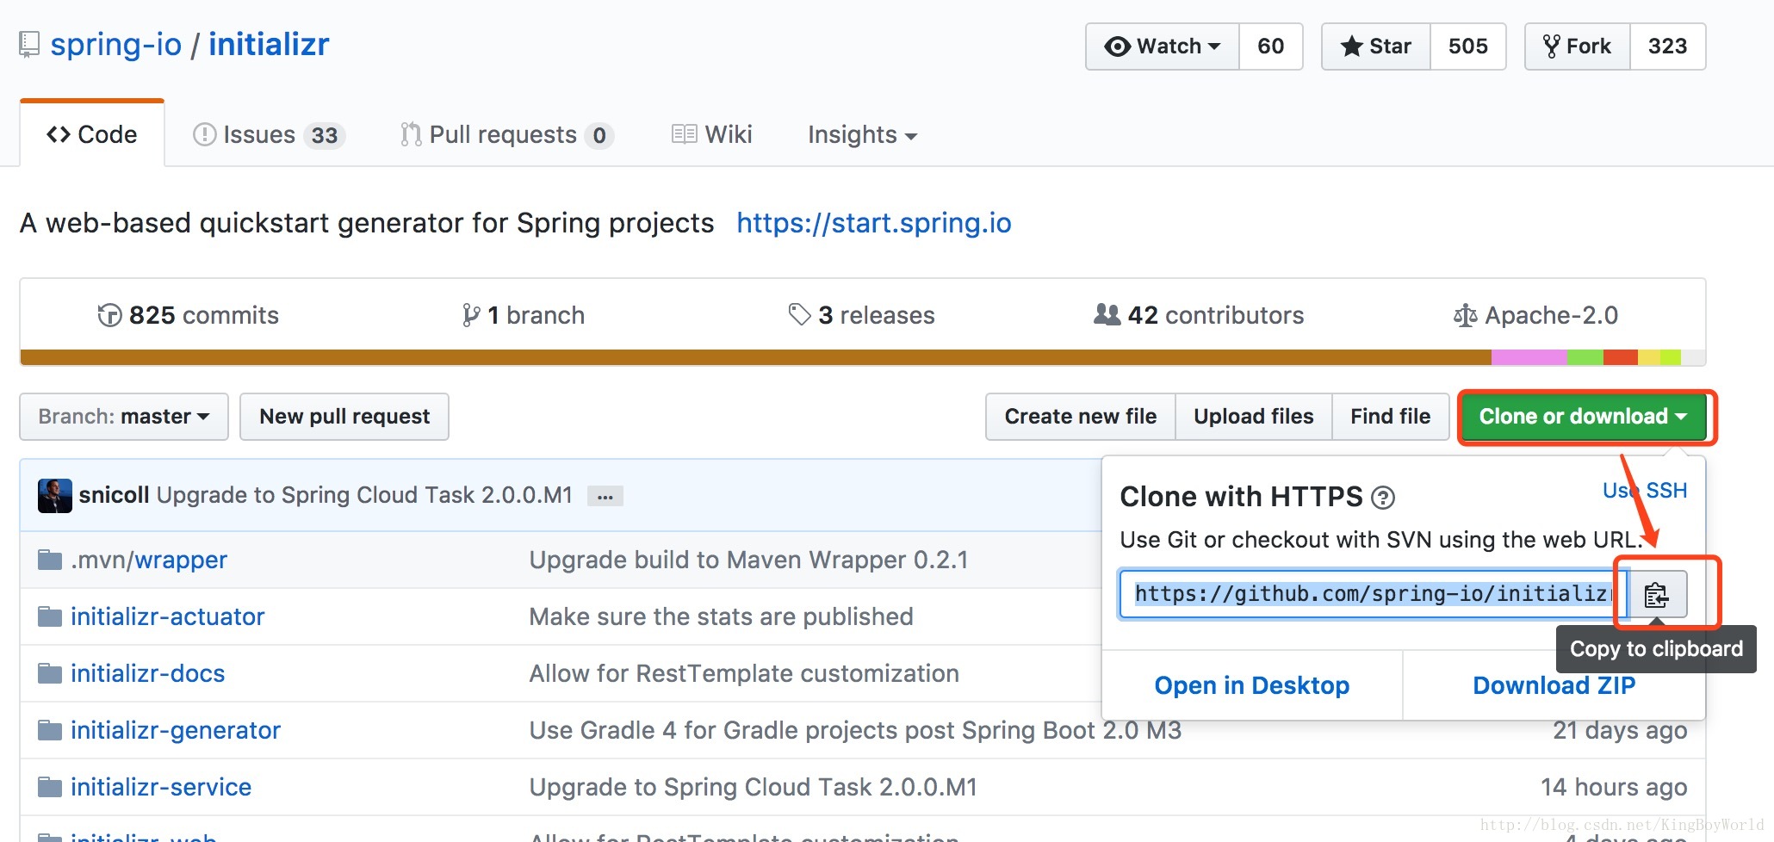Click the branch icon next to 1 branch
Viewport: 1774px width, 842px height.
(x=470, y=315)
